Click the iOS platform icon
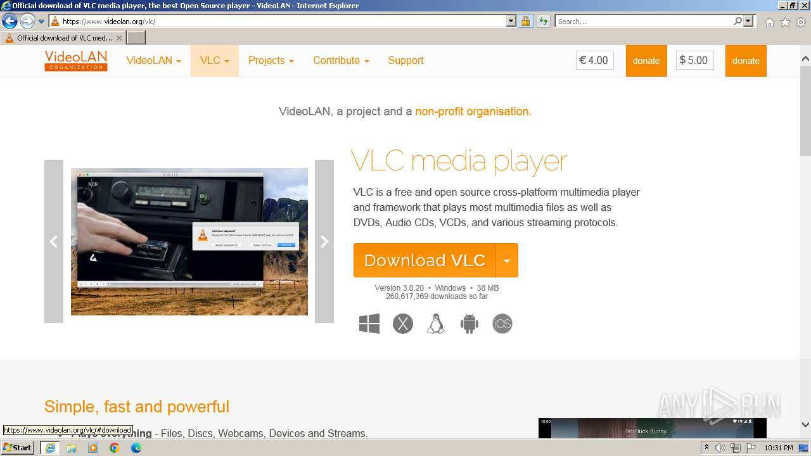Screen dimensions: 811x456 coord(502,324)
